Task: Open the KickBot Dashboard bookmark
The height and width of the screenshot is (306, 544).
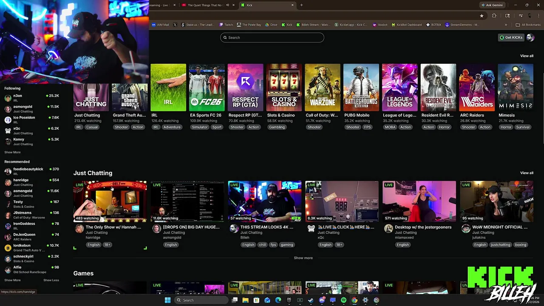Action: pyautogui.click(x=407, y=25)
